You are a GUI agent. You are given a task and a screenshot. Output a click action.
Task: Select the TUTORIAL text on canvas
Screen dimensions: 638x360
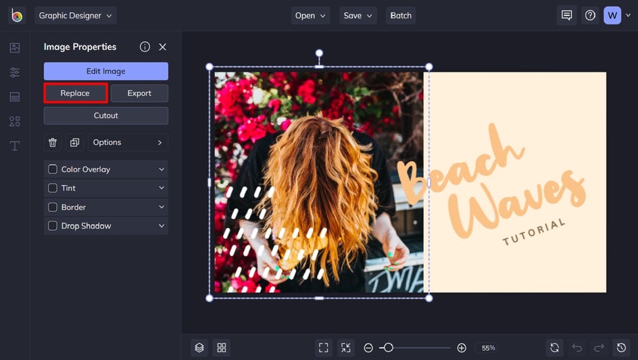point(534,232)
